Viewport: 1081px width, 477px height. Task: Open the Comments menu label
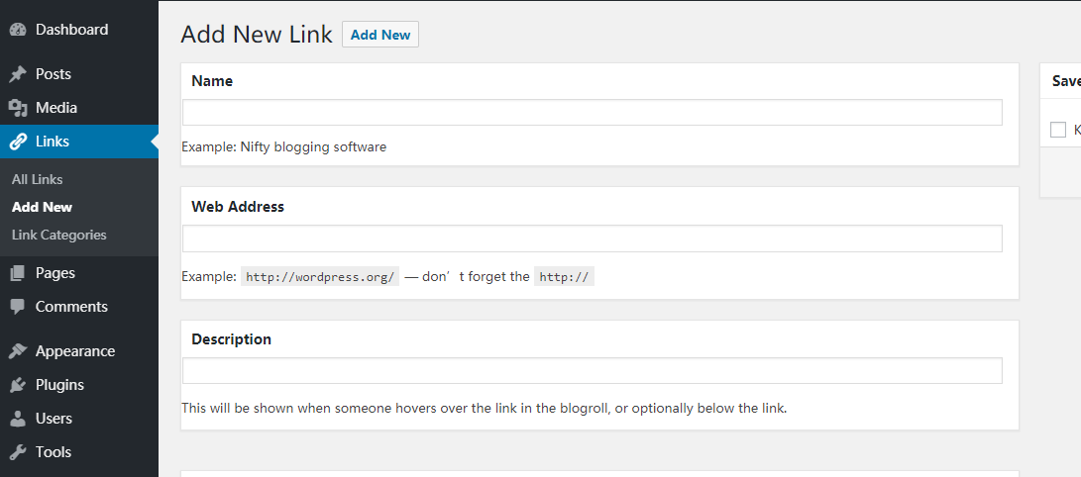(71, 307)
